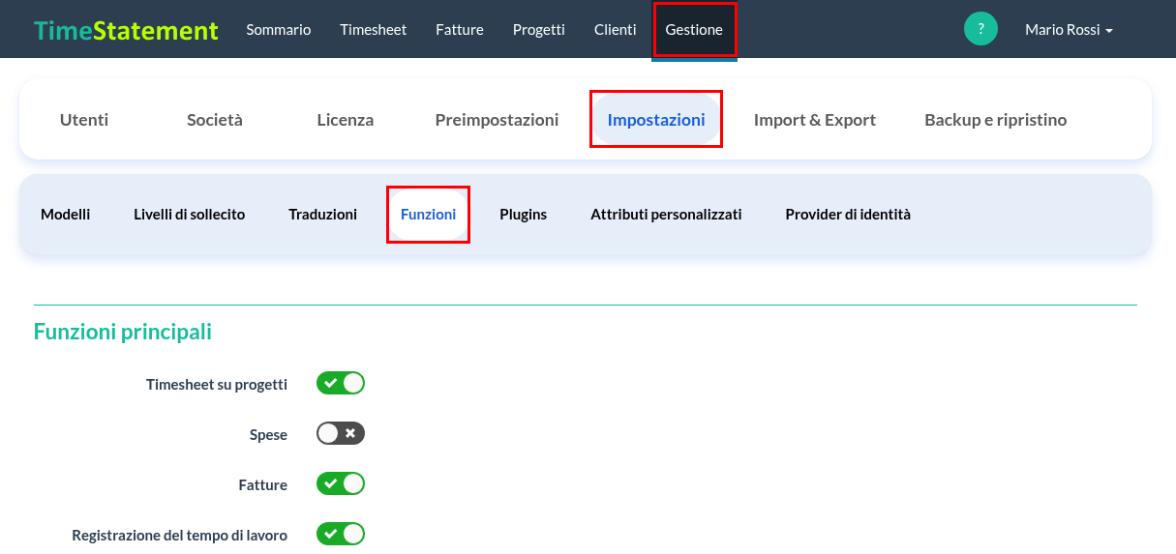This screenshot has height=554, width=1176.
Task: Select Gestione in the top navigation
Action: coord(694,30)
